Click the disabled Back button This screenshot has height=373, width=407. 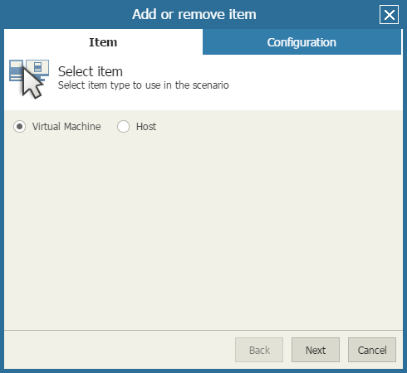pyautogui.click(x=259, y=350)
